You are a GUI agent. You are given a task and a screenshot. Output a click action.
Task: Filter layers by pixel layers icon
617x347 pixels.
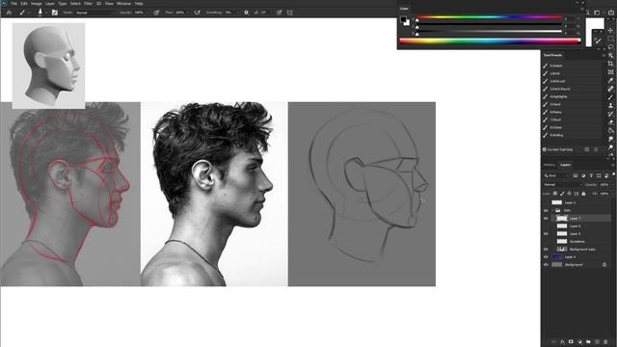pyautogui.click(x=576, y=175)
